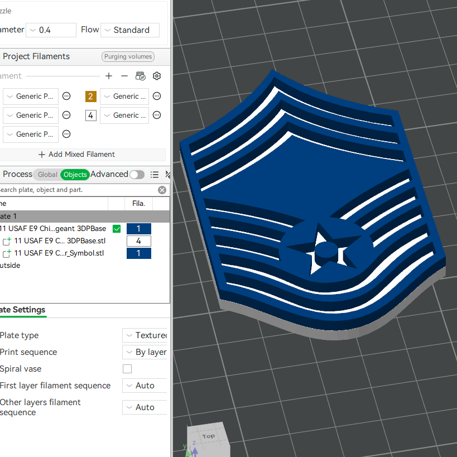Select the Plate 1 row
The height and width of the screenshot is (457, 457).
click(x=84, y=217)
